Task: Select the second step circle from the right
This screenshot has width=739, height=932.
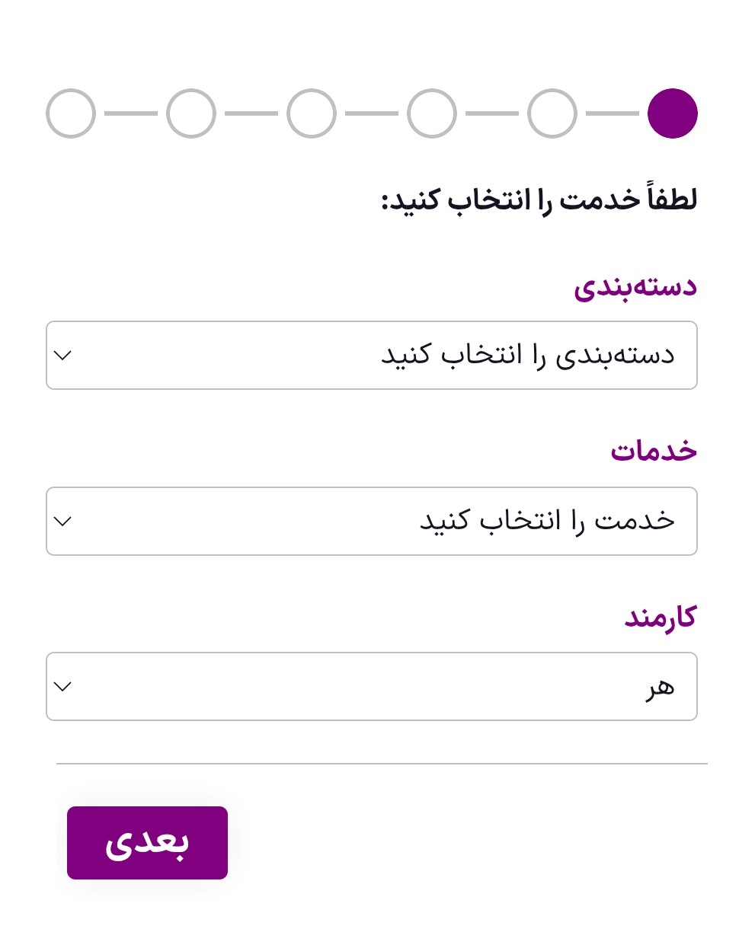Action: pos(552,113)
